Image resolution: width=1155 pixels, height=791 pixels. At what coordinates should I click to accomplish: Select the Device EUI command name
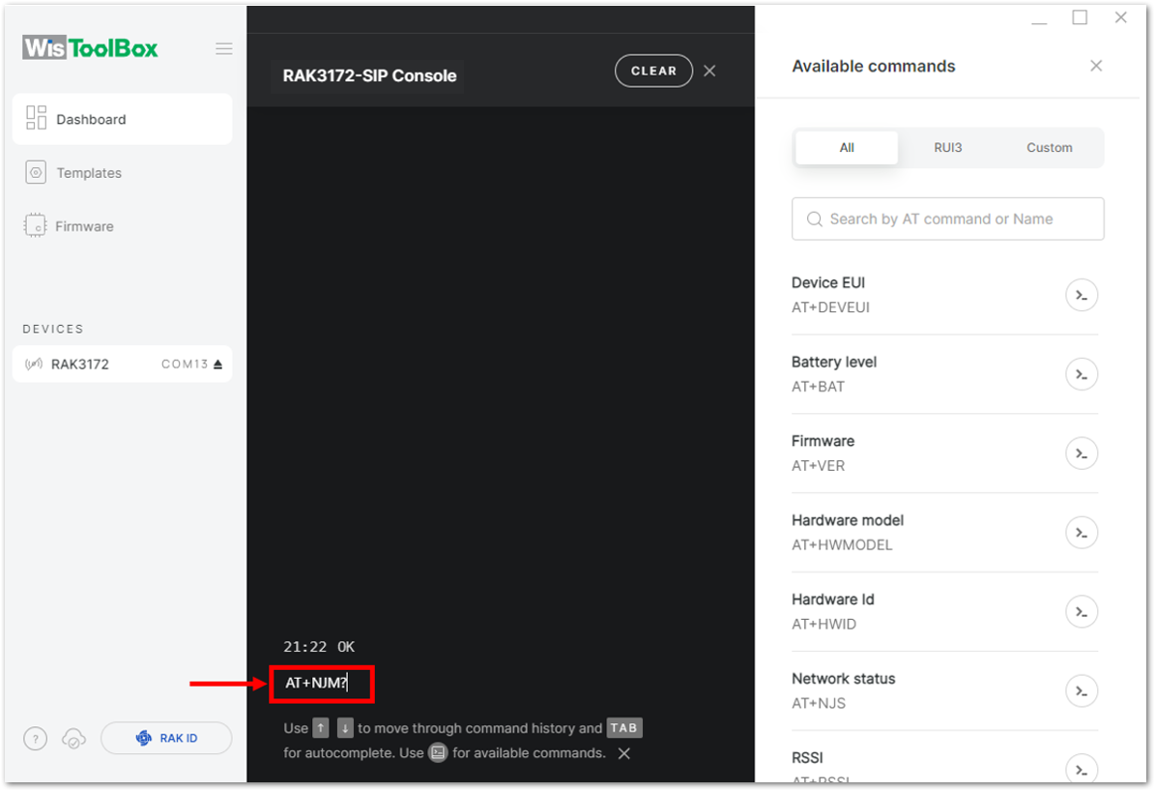828,282
